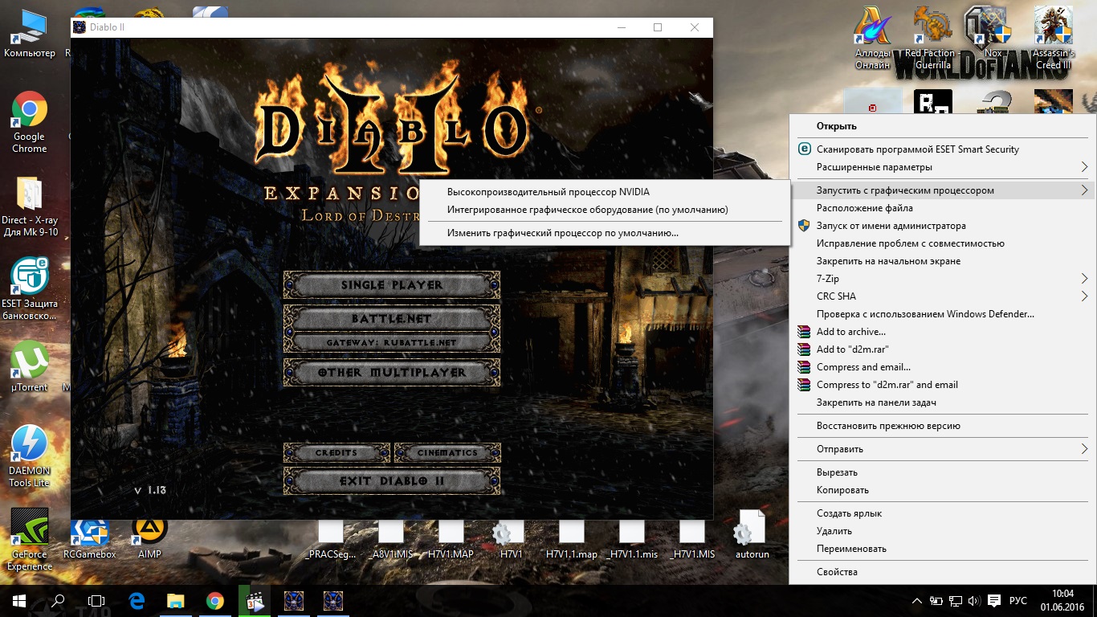Screen dimensions: 1097x617
Task: Select 'Высокопроизводительный процессор NVIDIA'
Action: coord(548,192)
